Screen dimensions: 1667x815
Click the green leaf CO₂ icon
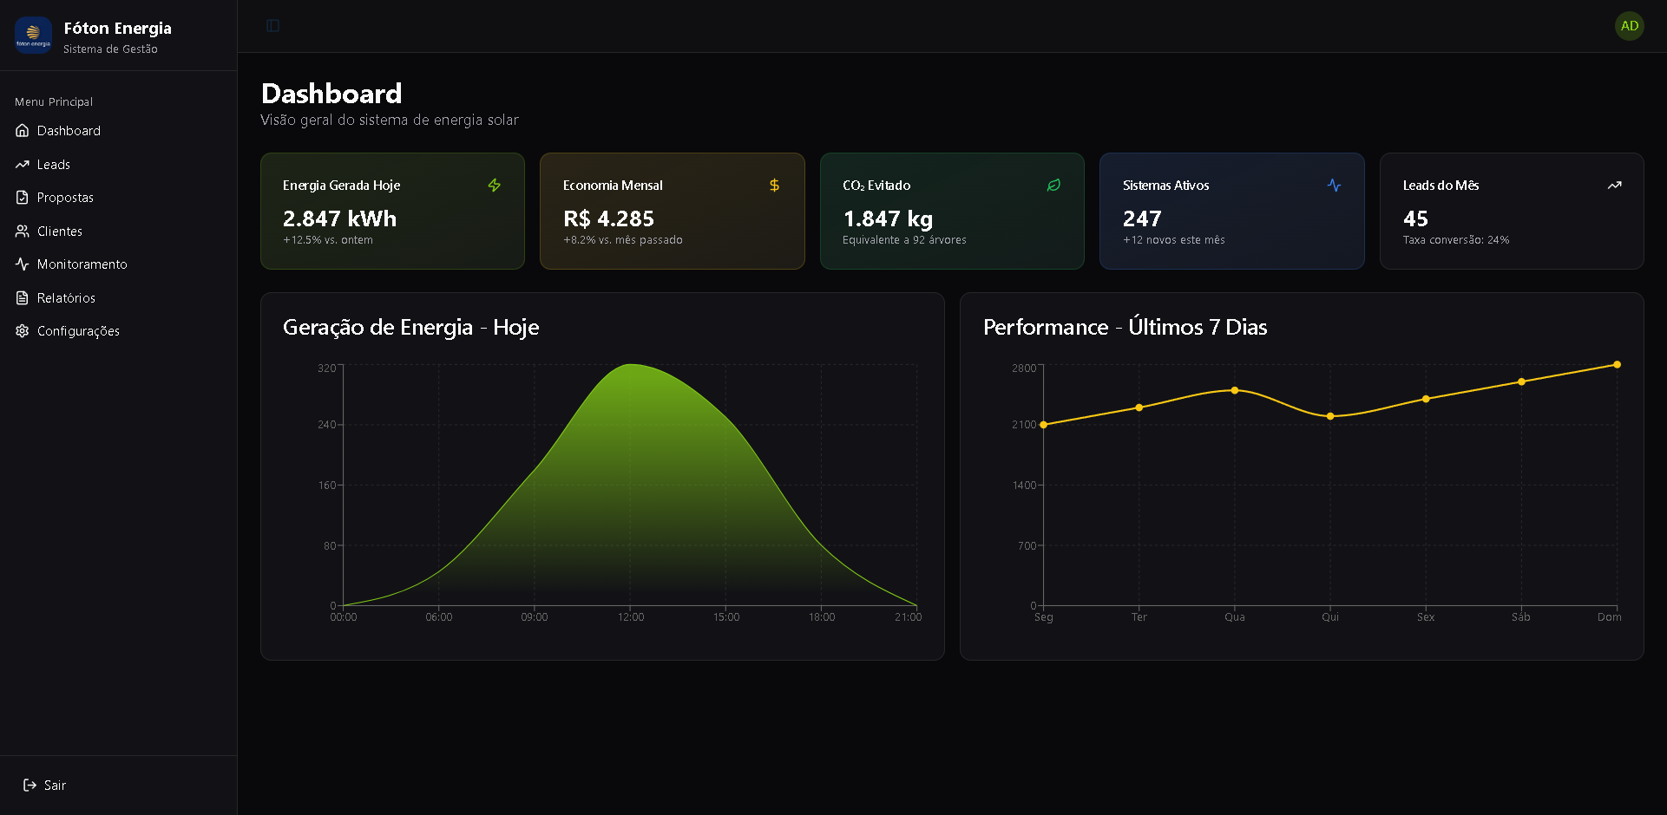tap(1053, 186)
